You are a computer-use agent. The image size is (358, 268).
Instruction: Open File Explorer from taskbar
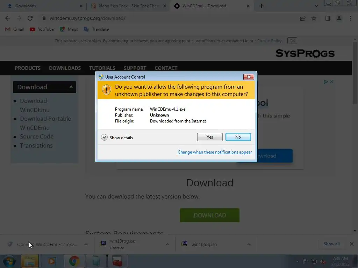click(x=30, y=261)
